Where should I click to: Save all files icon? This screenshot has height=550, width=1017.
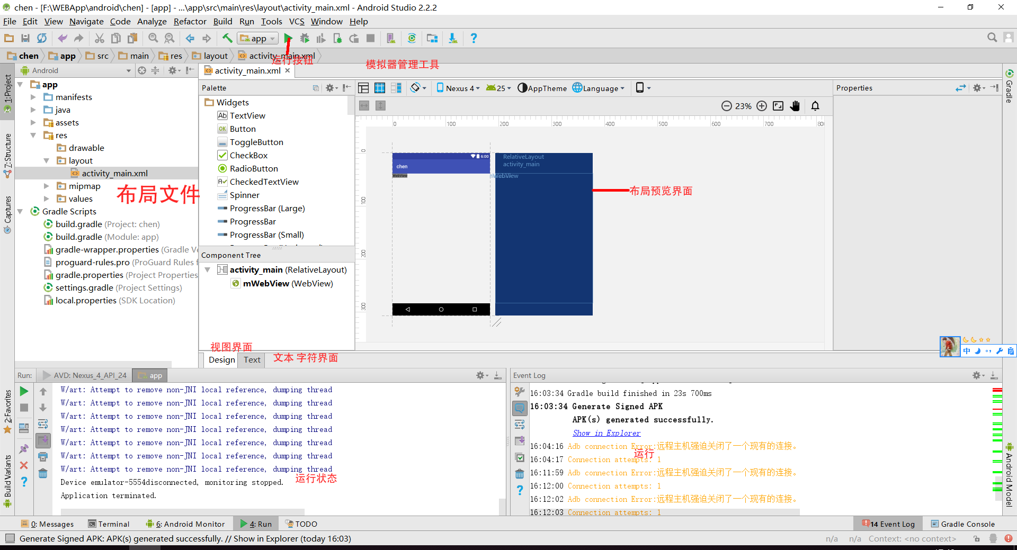click(x=25, y=38)
